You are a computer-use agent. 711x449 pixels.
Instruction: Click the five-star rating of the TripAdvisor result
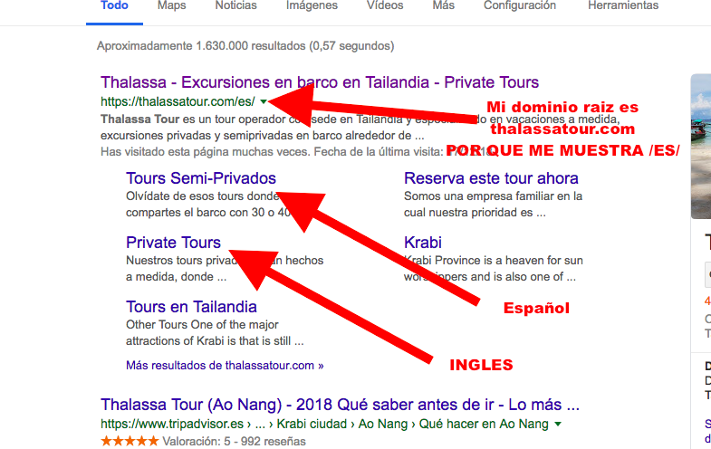130,441
